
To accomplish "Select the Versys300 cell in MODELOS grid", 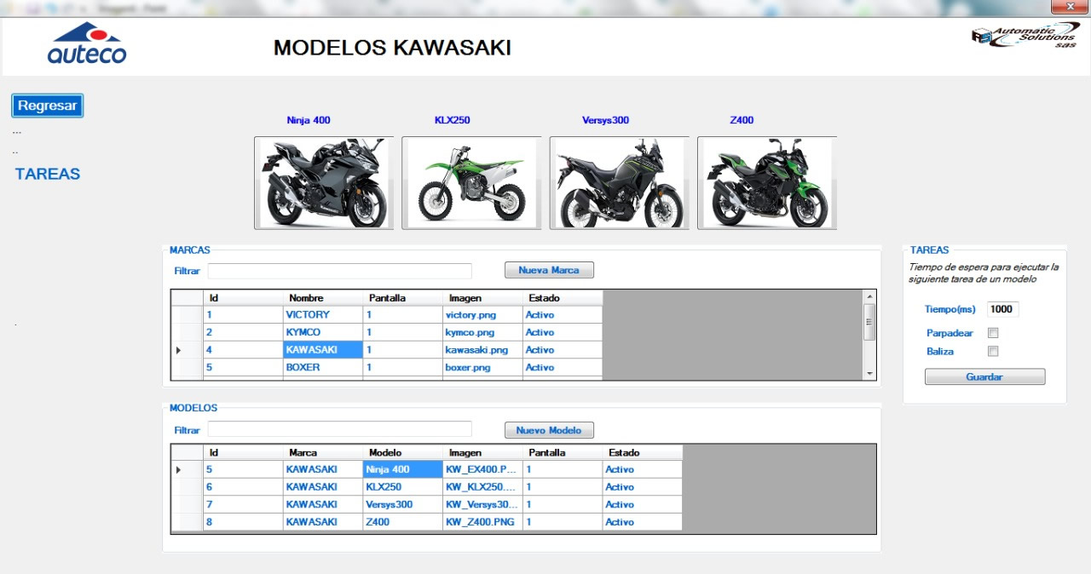I will coord(403,504).
